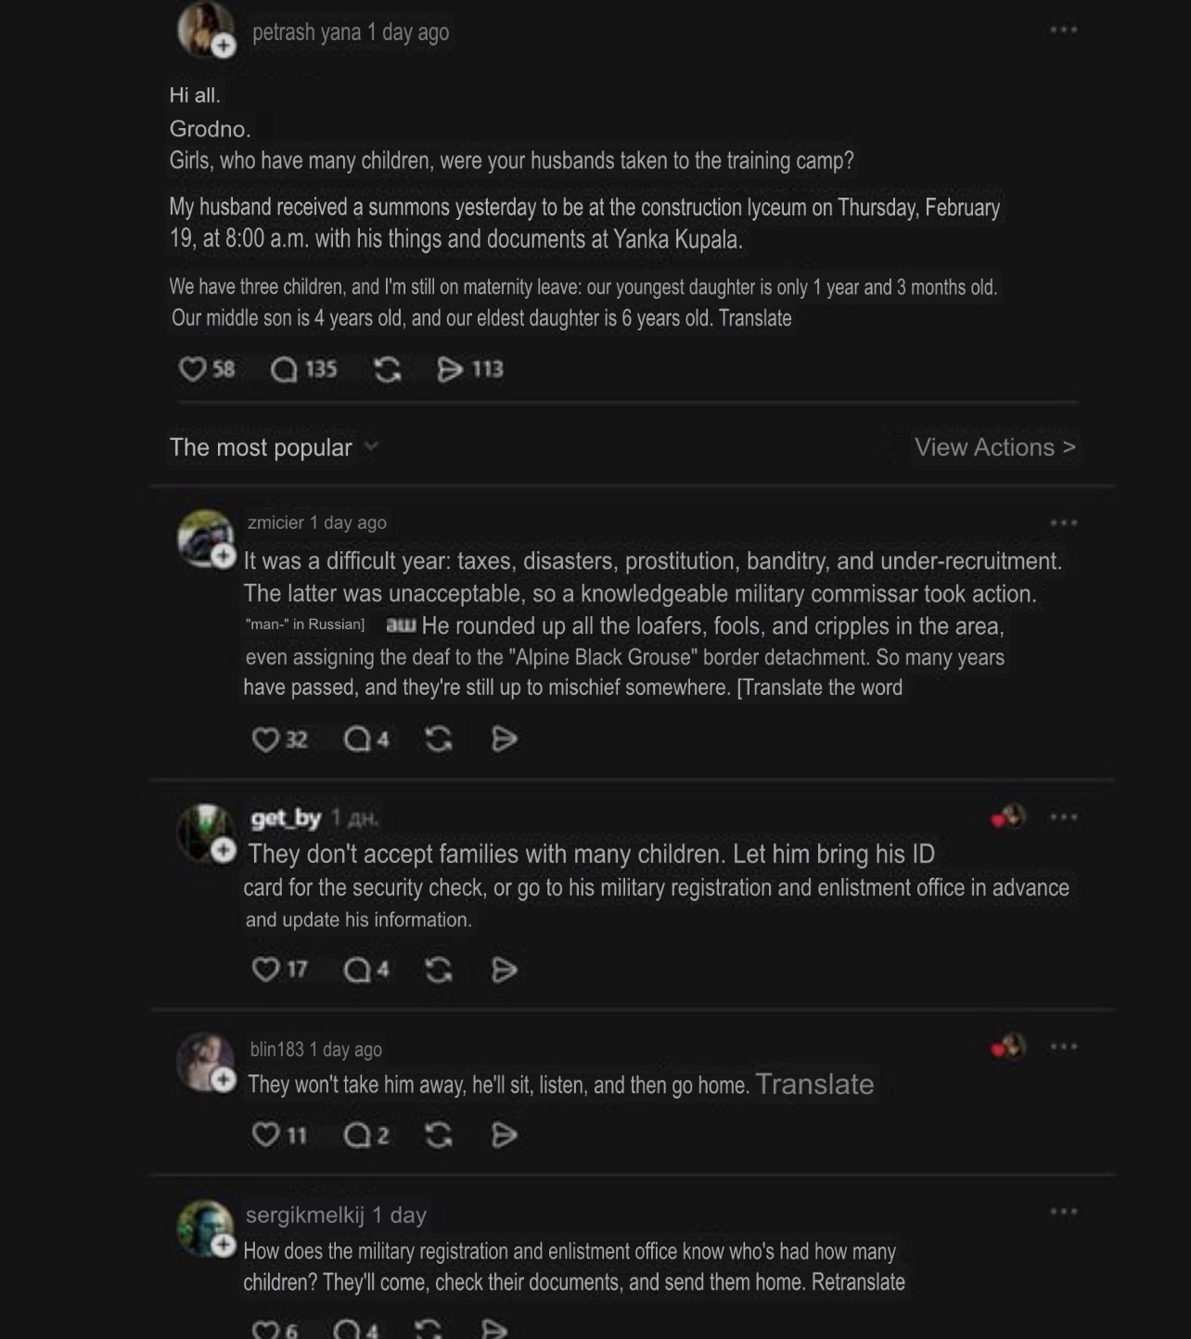Heart get_by's comment
This screenshot has width=1191, height=1339.
[265, 971]
